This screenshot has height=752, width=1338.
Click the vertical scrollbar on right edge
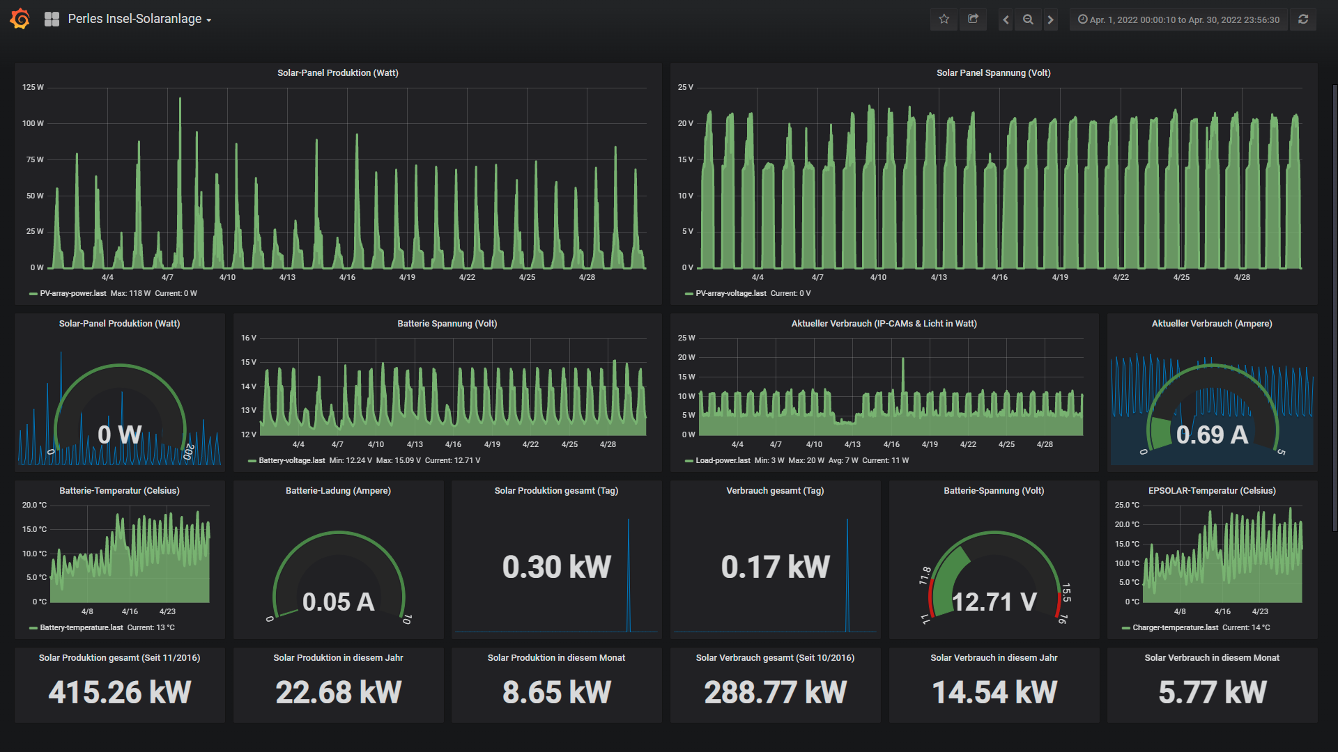point(1334,306)
